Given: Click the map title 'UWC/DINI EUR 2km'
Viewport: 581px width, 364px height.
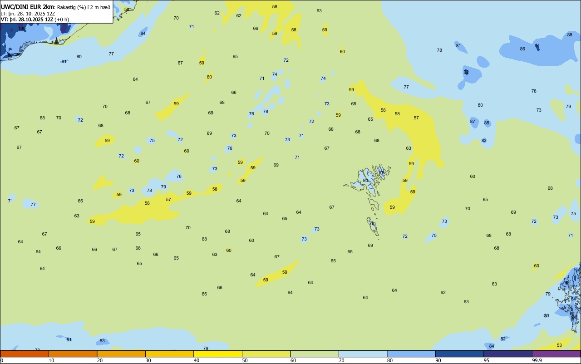Looking at the screenshot, I should click(28, 7).
